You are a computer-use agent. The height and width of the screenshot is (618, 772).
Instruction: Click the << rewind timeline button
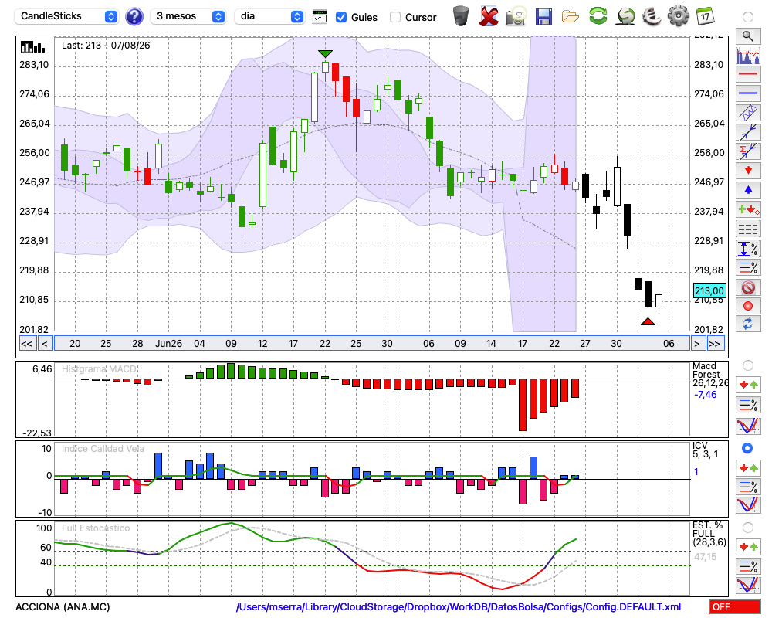(x=27, y=344)
